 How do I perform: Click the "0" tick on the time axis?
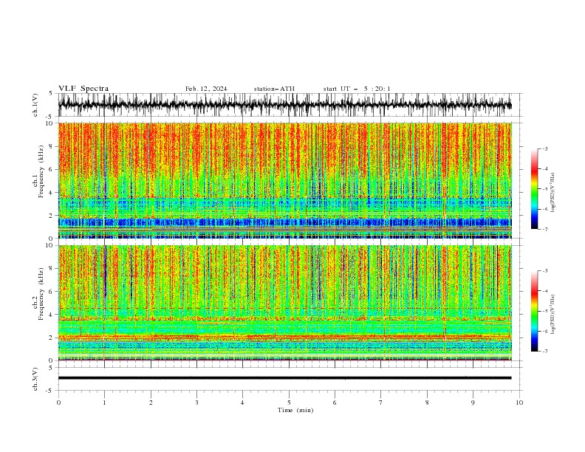pyautogui.click(x=58, y=403)
